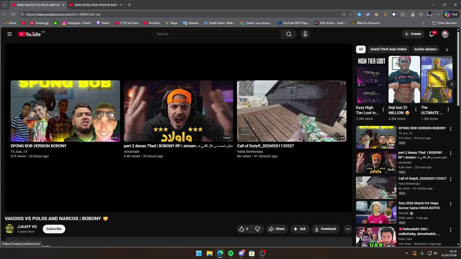Open the browser Favorites list icon

[x=421, y=14]
